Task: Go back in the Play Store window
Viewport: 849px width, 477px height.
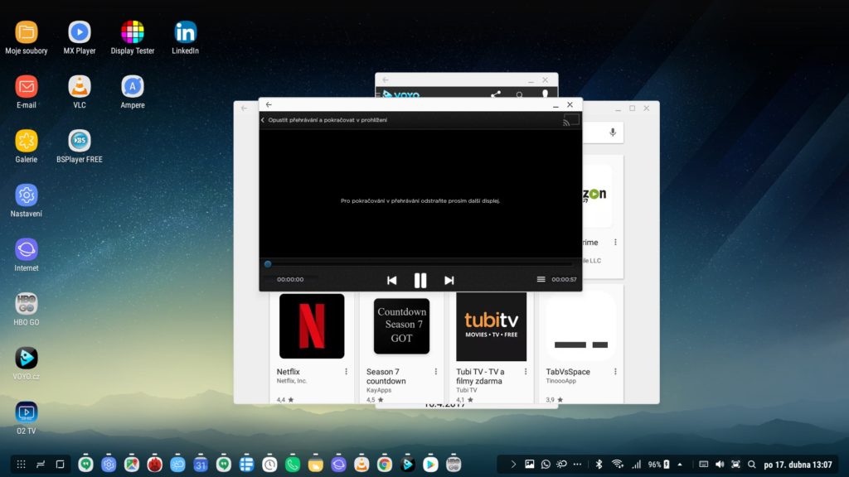Action: (245, 108)
